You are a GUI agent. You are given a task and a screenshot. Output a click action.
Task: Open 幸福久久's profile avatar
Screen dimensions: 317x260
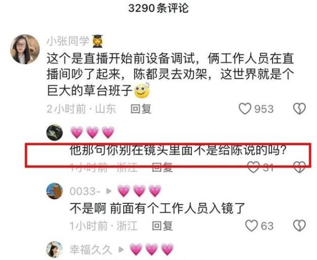click(54, 249)
